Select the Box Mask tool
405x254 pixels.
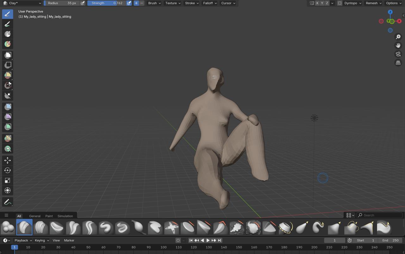pos(8,55)
